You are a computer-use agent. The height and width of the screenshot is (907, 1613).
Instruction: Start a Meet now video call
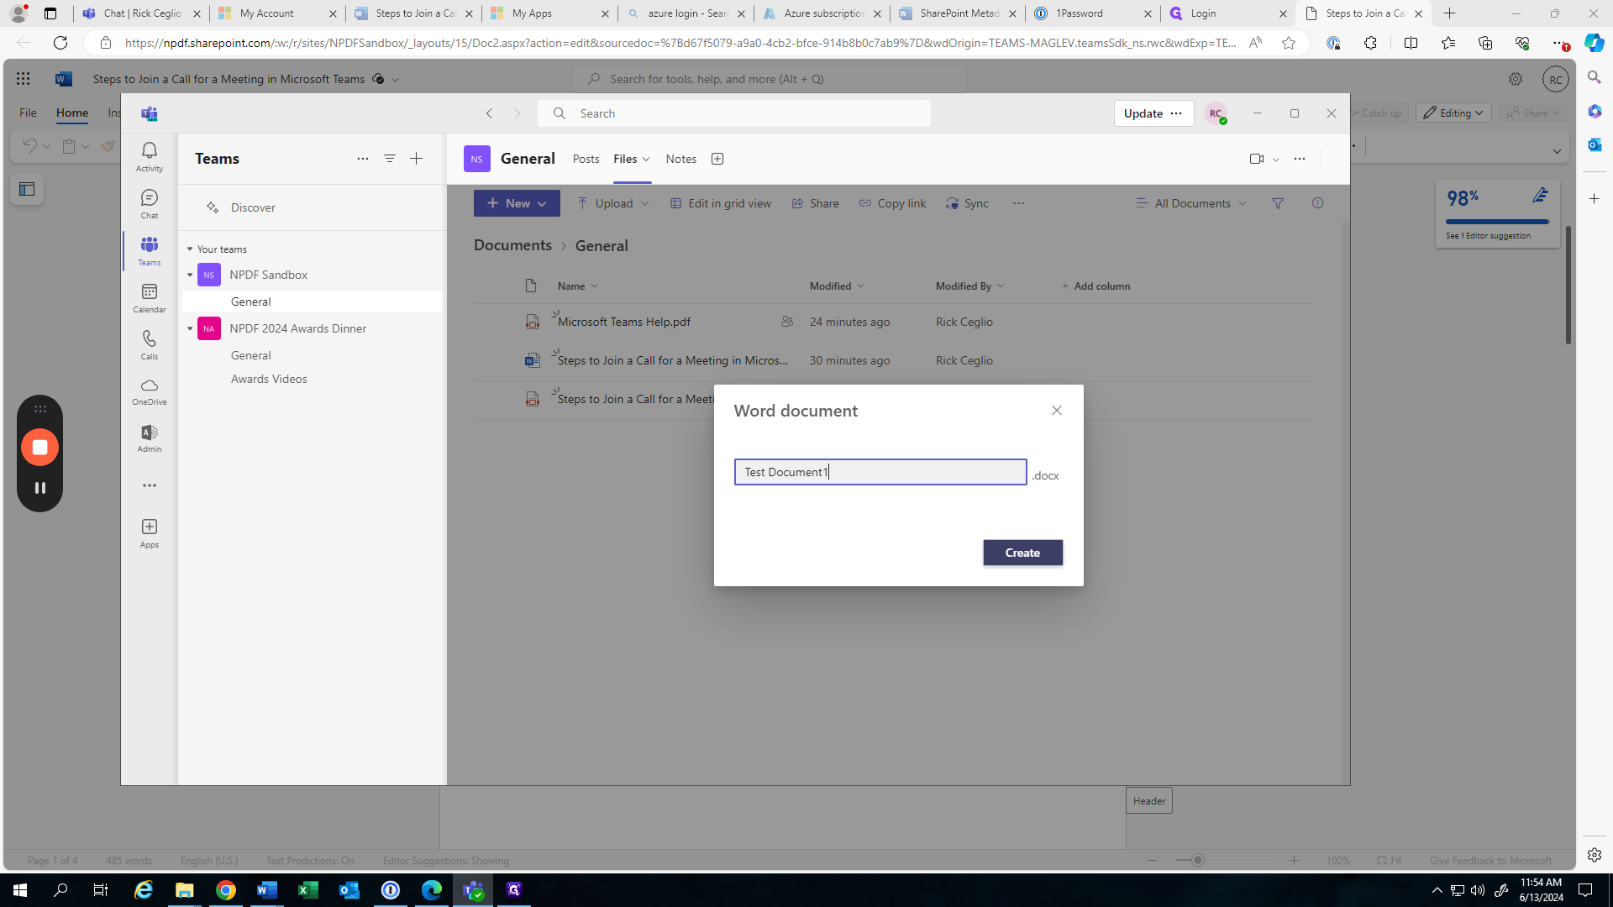[x=1257, y=159]
